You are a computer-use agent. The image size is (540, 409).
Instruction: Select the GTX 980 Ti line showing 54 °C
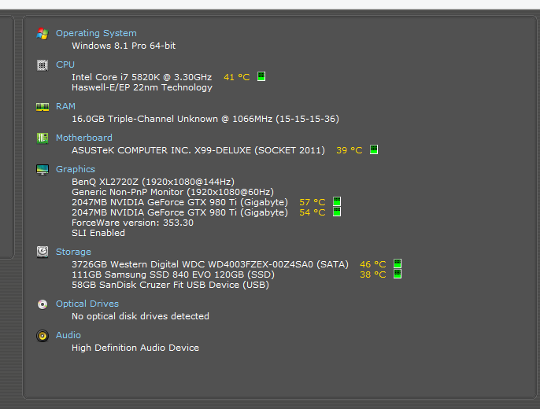[179, 212]
